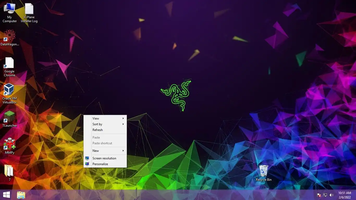This screenshot has height=200, width=356.
Task: Choose Screen resolution from context menu
Action: (x=105, y=158)
